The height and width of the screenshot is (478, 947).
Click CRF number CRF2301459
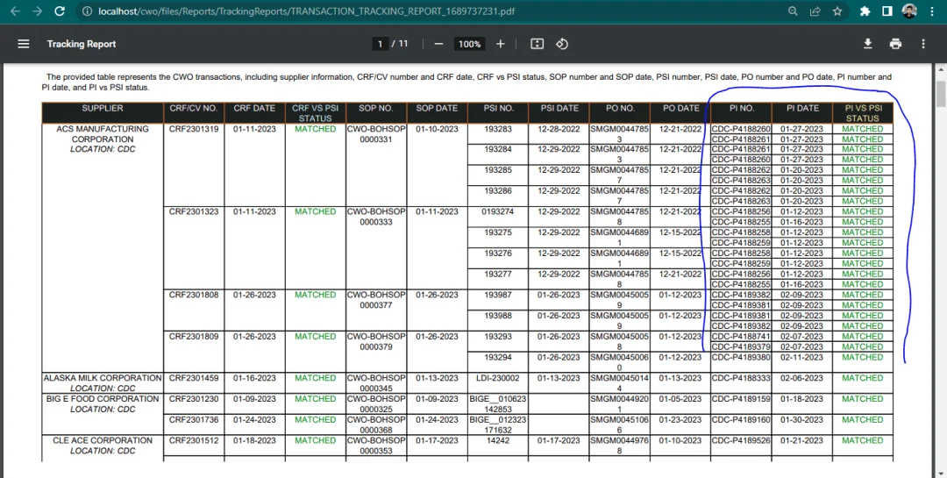click(x=194, y=378)
